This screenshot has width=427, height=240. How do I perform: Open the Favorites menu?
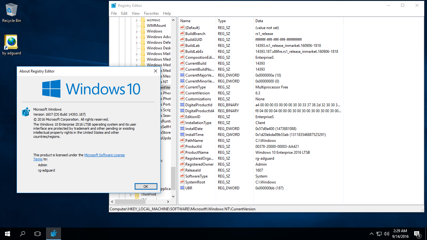(x=151, y=13)
